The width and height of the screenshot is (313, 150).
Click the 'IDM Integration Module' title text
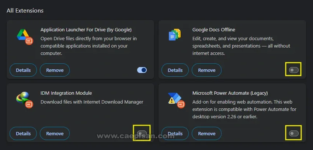pos(66,93)
